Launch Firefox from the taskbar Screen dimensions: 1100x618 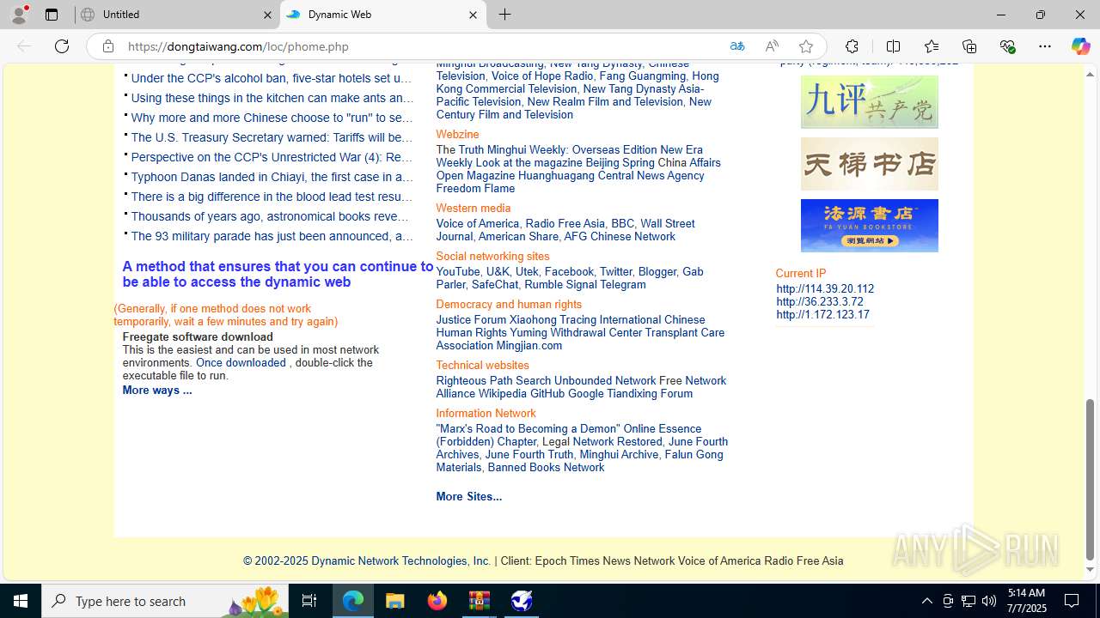coord(437,601)
